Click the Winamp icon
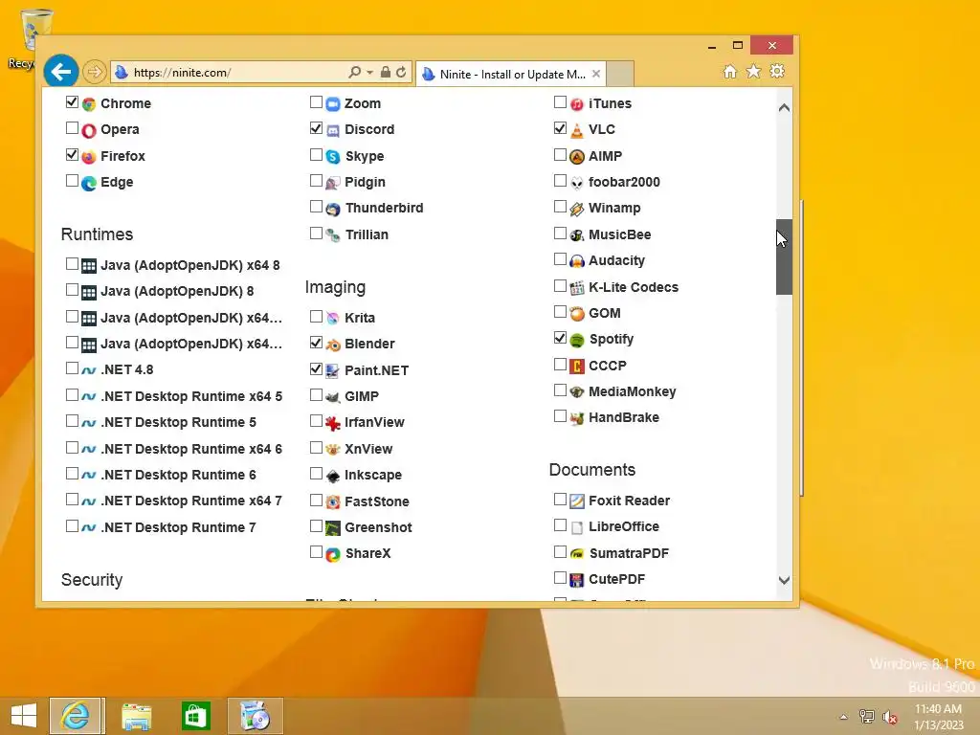The height and width of the screenshot is (735, 980). [577, 209]
